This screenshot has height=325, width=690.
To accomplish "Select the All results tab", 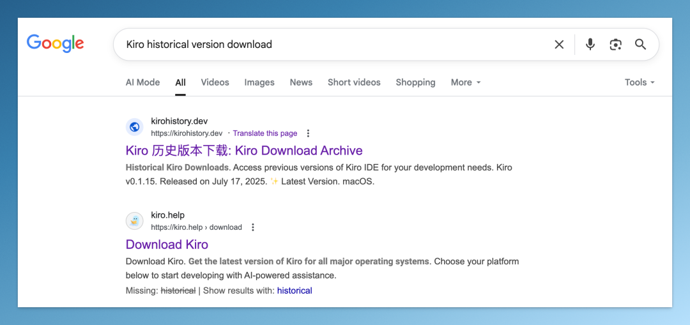I will [x=180, y=82].
